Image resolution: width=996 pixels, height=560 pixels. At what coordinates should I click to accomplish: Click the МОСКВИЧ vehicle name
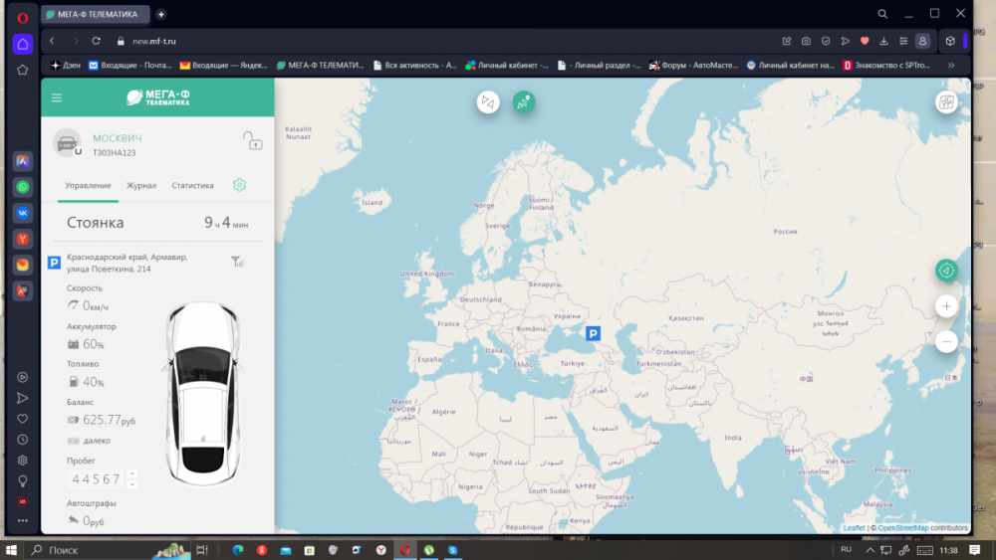coord(117,137)
